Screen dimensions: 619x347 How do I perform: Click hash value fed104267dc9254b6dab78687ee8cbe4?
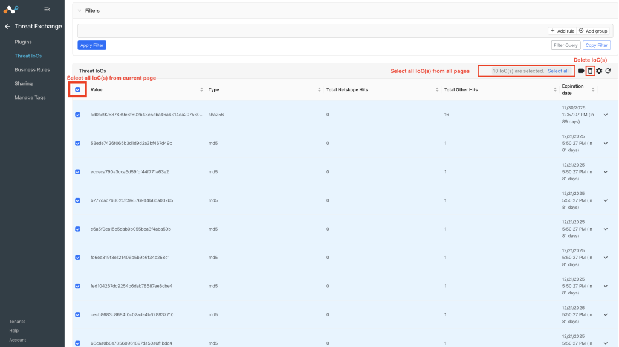coord(131,286)
